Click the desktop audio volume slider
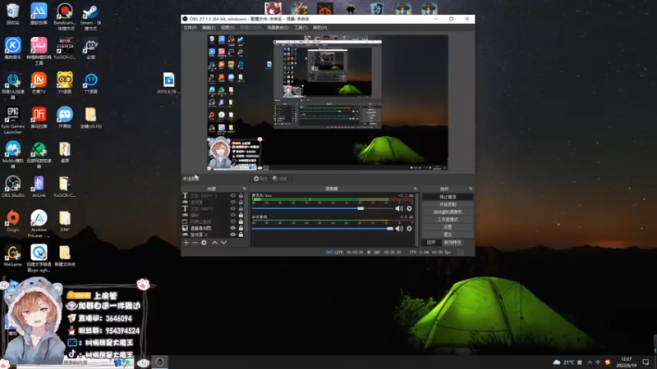The width and height of the screenshot is (657, 369). (323, 229)
